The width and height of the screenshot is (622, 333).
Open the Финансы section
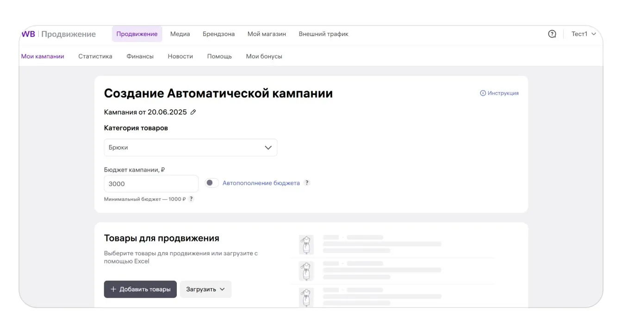(x=140, y=56)
